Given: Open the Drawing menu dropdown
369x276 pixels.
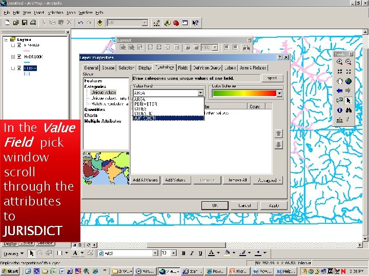Looking at the screenshot, I should [x=14, y=254].
